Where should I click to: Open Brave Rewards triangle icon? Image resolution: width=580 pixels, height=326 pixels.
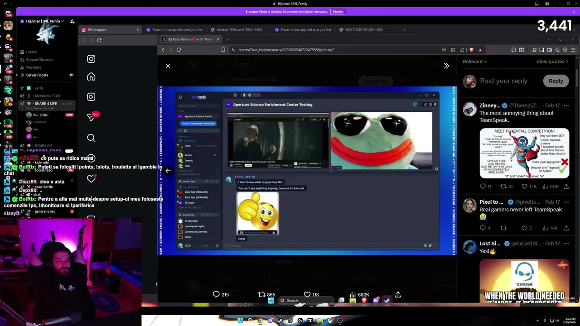pos(480,50)
